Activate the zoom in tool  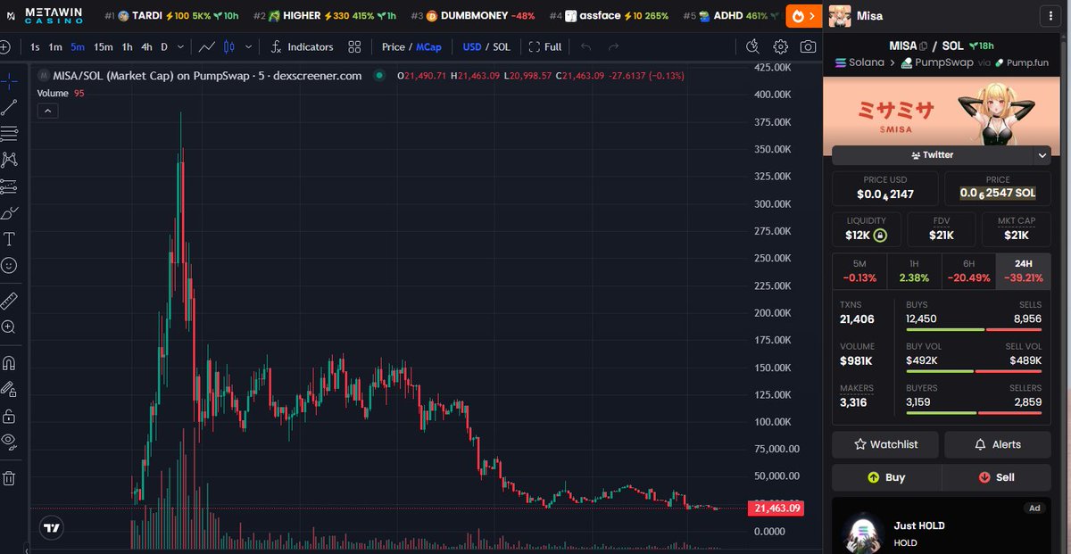click(x=10, y=327)
